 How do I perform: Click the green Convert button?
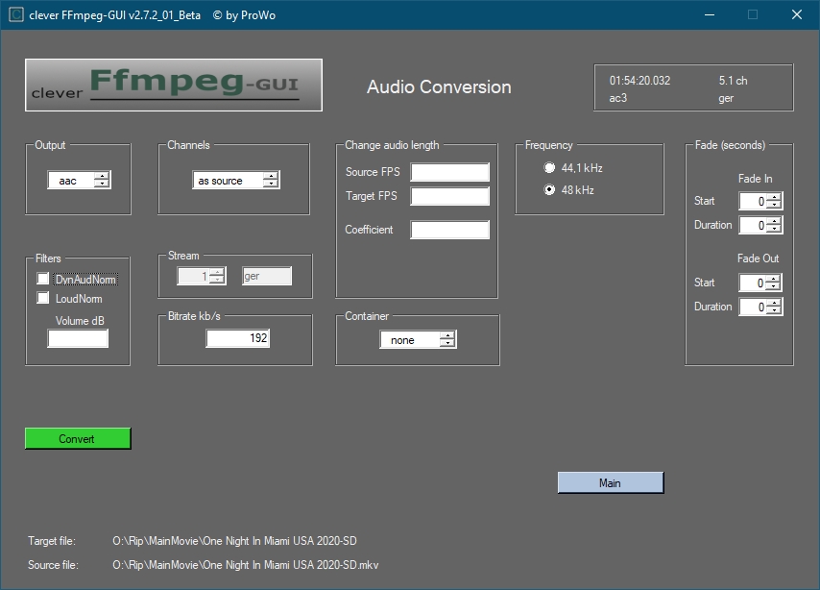(78, 439)
